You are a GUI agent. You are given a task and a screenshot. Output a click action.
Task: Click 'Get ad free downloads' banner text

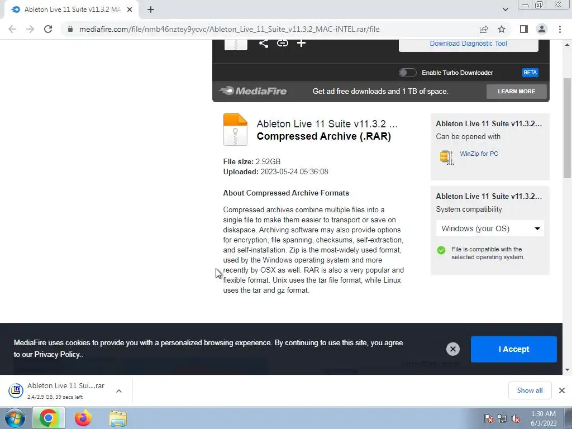click(380, 91)
